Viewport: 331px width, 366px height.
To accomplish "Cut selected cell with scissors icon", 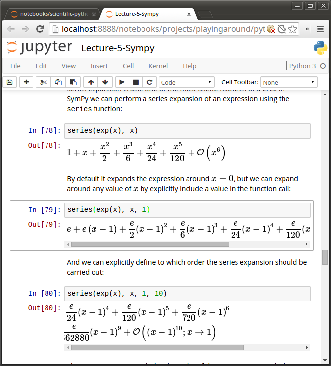I will pyautogui.click(x=43, y=82).
